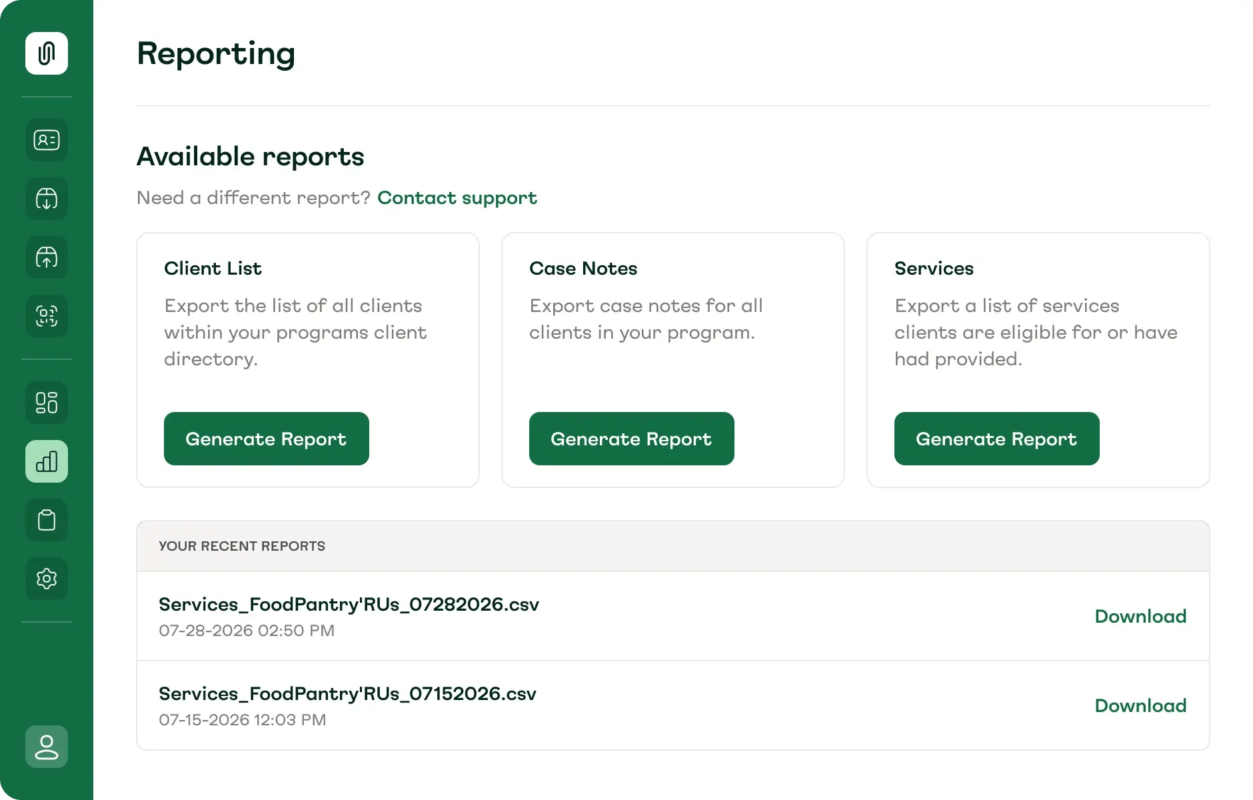
Task: Click the Available reports heading
Action: 251,157
